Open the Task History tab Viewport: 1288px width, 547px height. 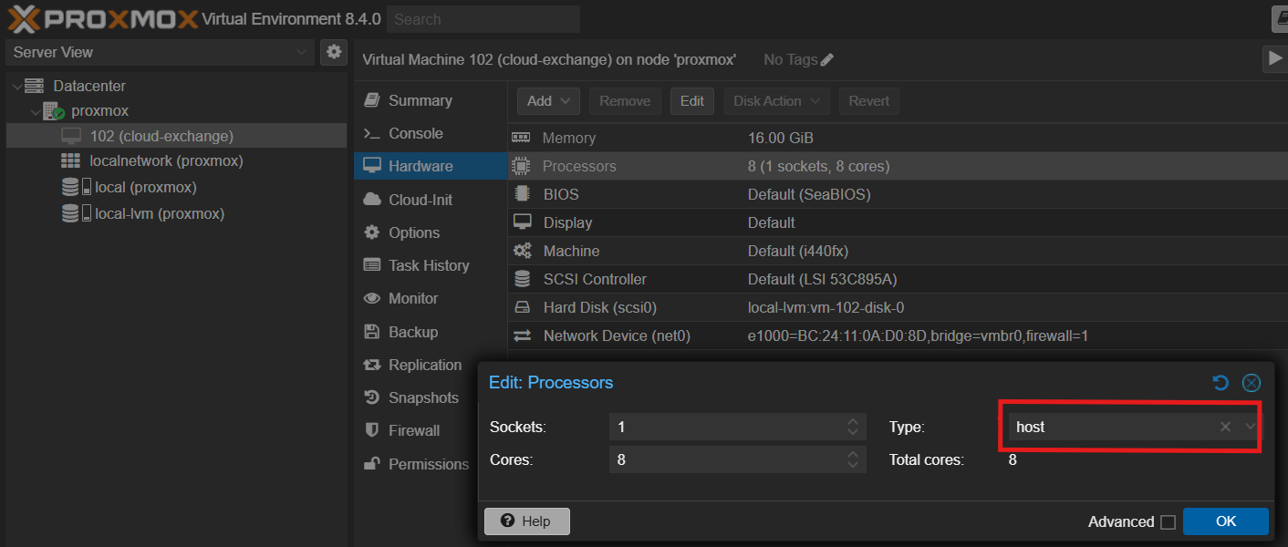430,265
